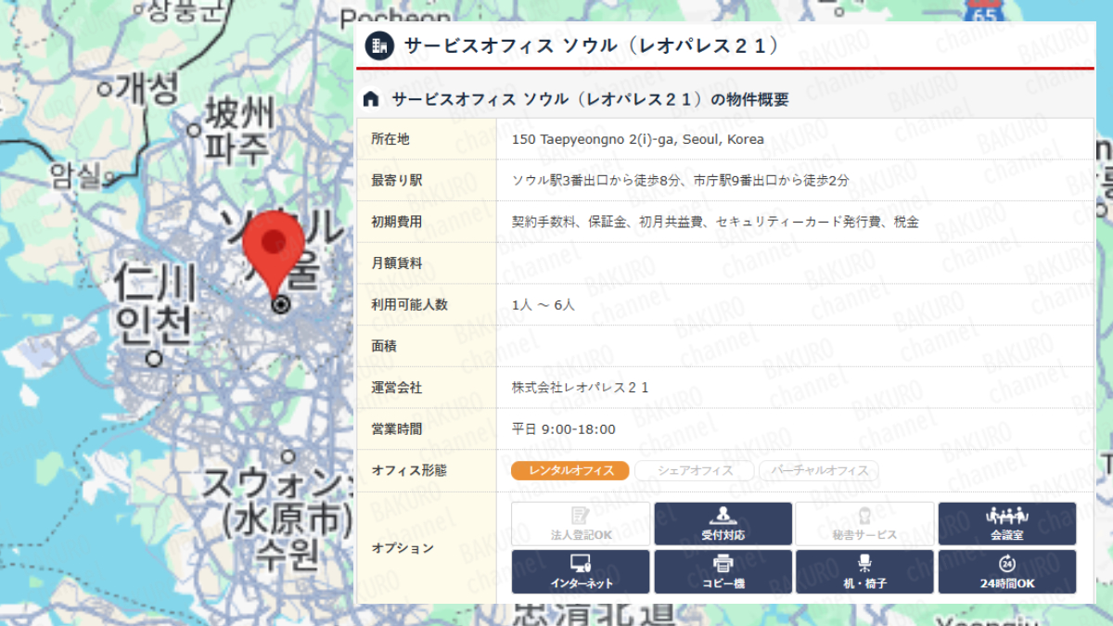
Task: Click the 所在地 row label
Action: pyautogui.click(x=390, y=139)
